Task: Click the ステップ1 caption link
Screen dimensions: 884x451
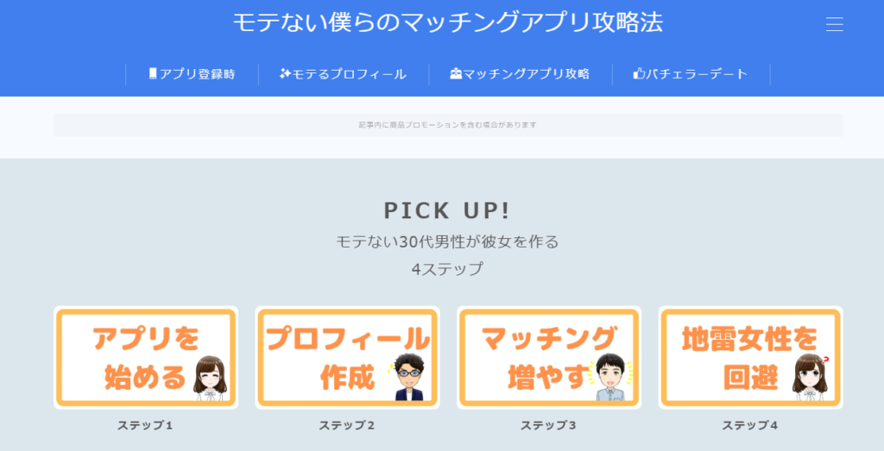Action: click(145, 426)
